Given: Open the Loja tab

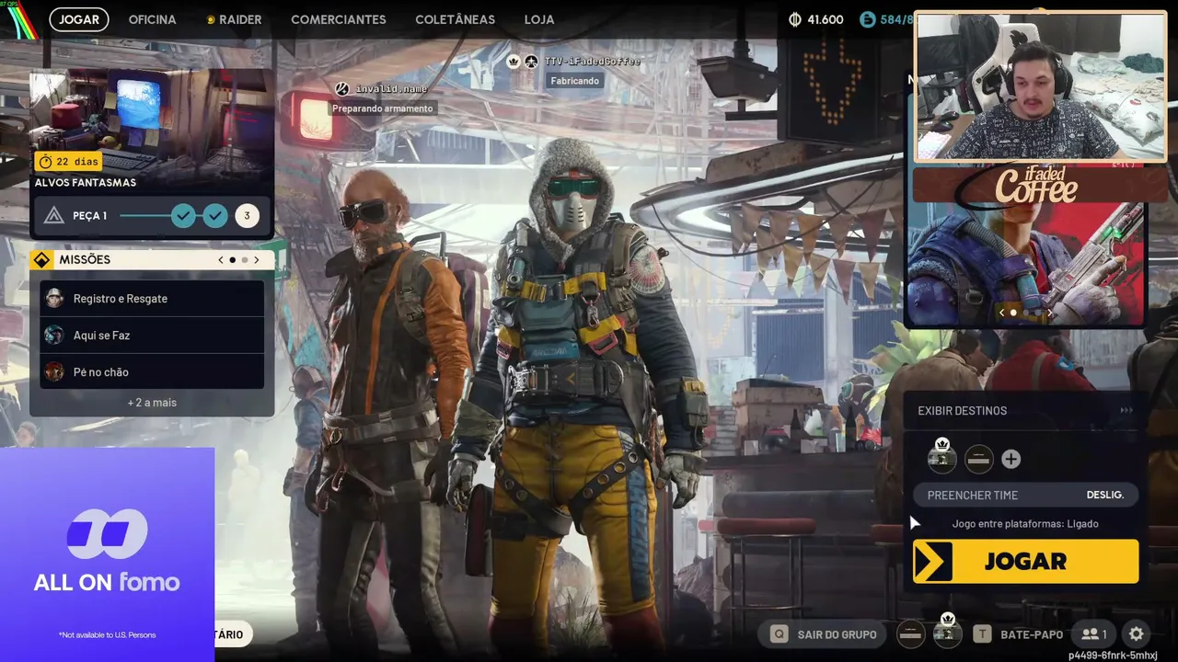Looking at the screenshot, I should tap(539, 19).
